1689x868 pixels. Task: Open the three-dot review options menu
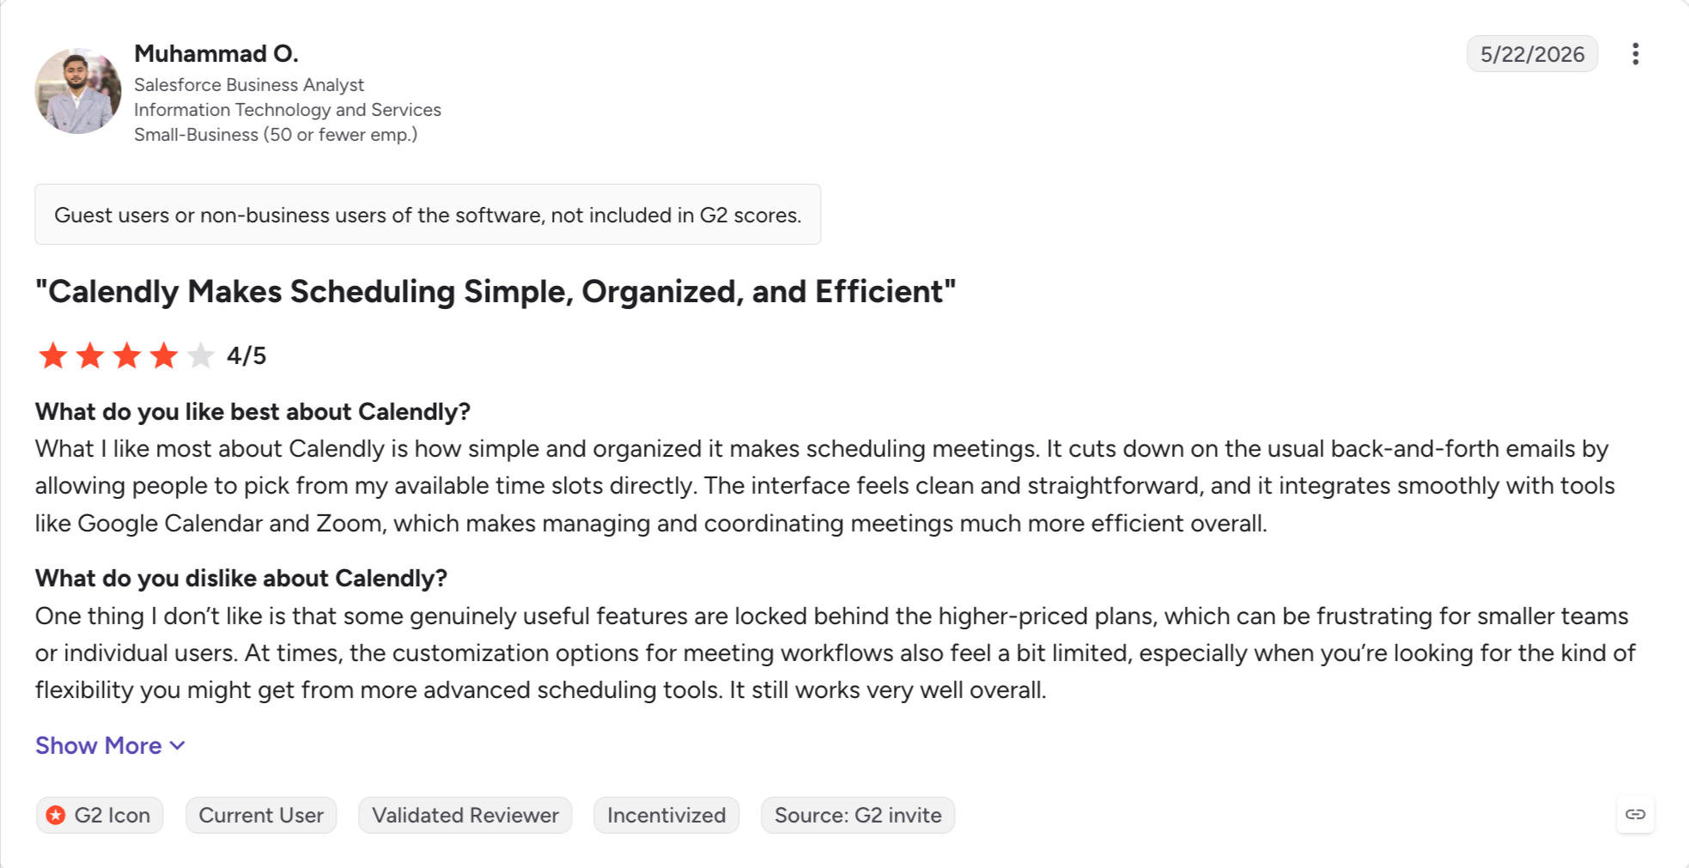coord(1635,54)
